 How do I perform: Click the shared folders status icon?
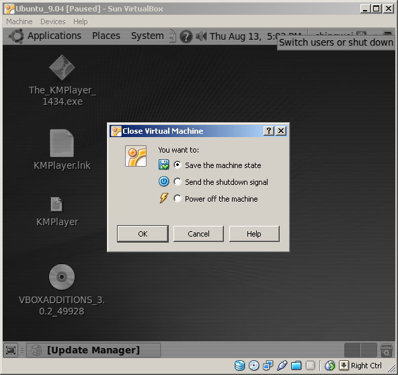pyautogui.click(x=296, y=366)
